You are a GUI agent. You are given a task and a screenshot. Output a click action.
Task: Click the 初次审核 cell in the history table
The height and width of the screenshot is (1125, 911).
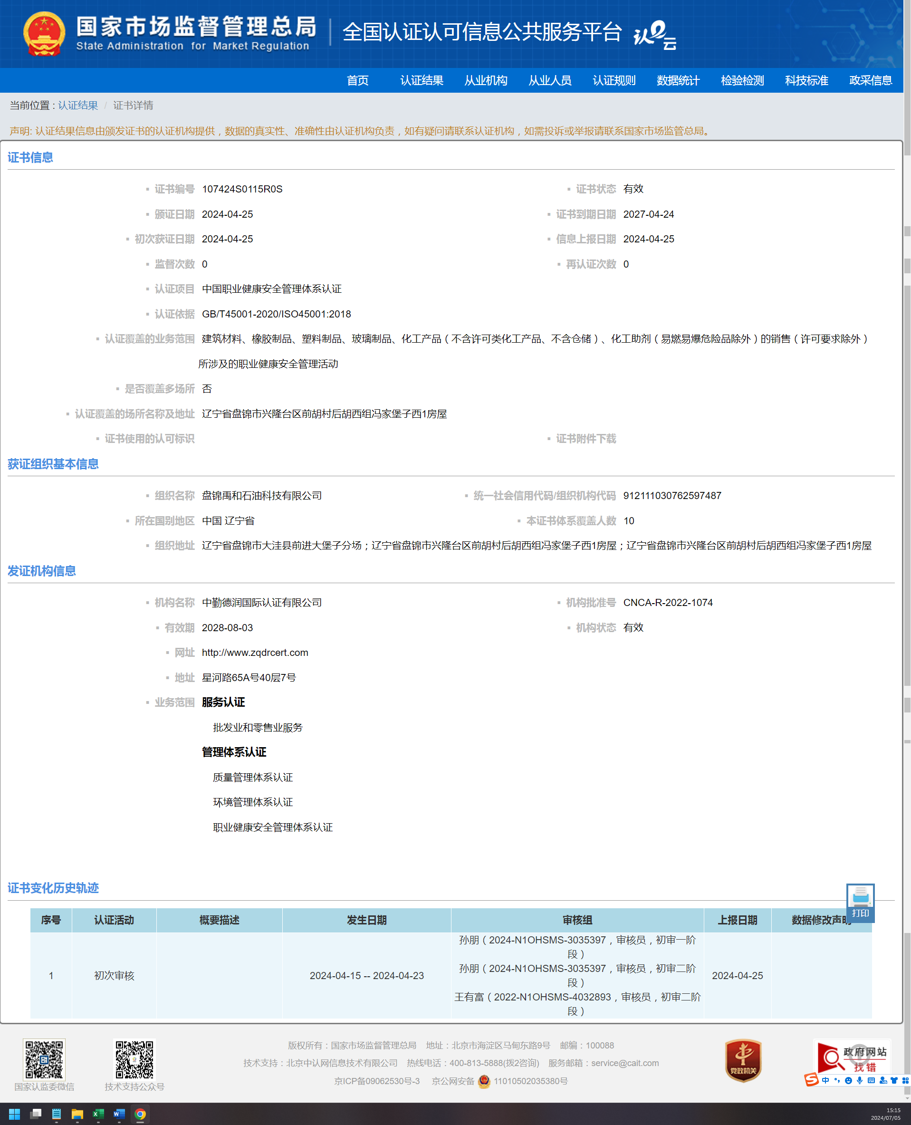[114, 975]
